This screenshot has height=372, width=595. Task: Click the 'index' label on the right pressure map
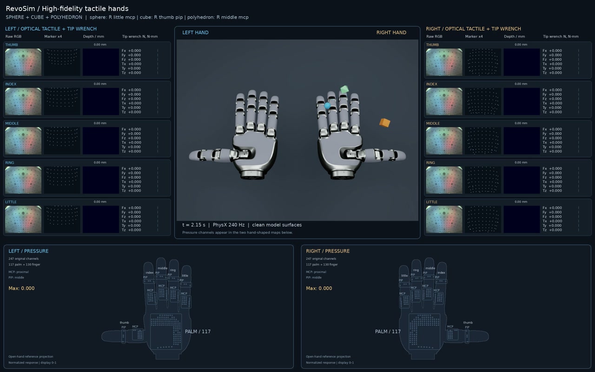tap(441, 273)
